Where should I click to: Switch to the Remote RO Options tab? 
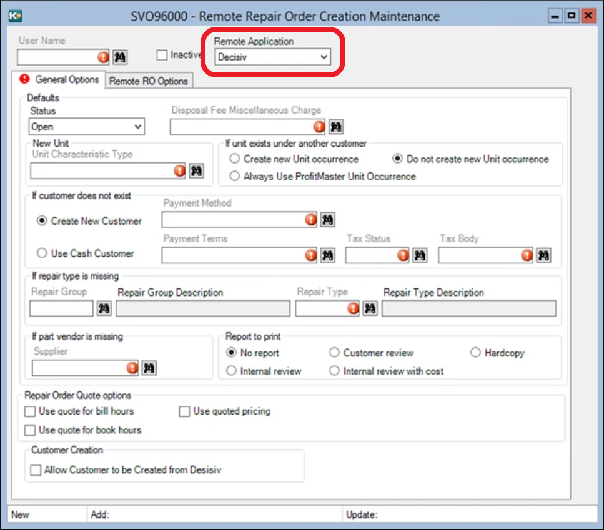point(149,81)
